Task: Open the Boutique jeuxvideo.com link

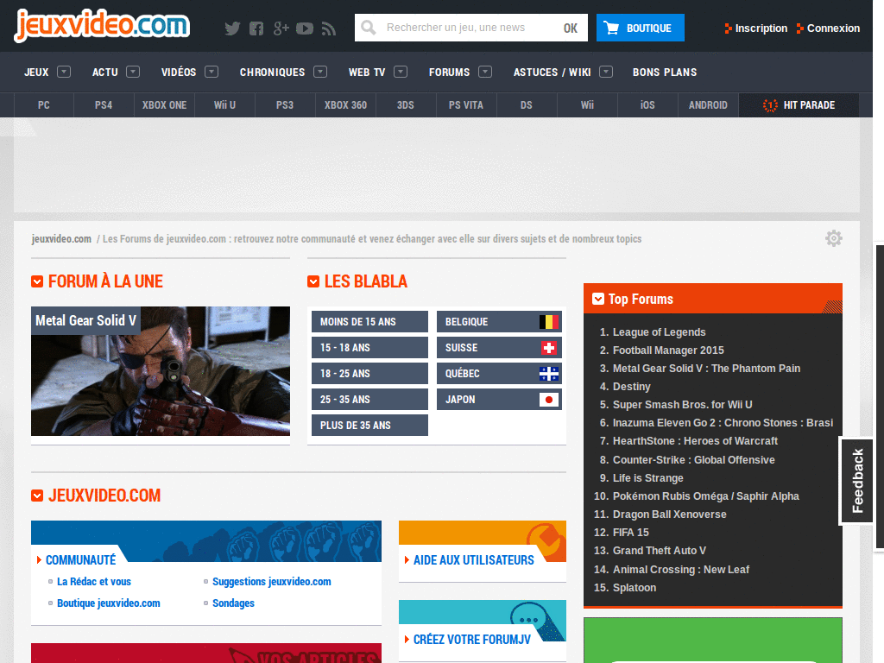Action: point(108,603)
